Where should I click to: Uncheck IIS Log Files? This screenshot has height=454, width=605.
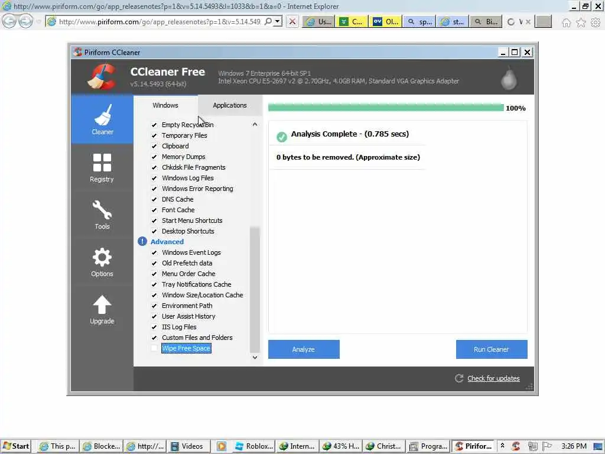pyautogui.click(x=154, y=327)
